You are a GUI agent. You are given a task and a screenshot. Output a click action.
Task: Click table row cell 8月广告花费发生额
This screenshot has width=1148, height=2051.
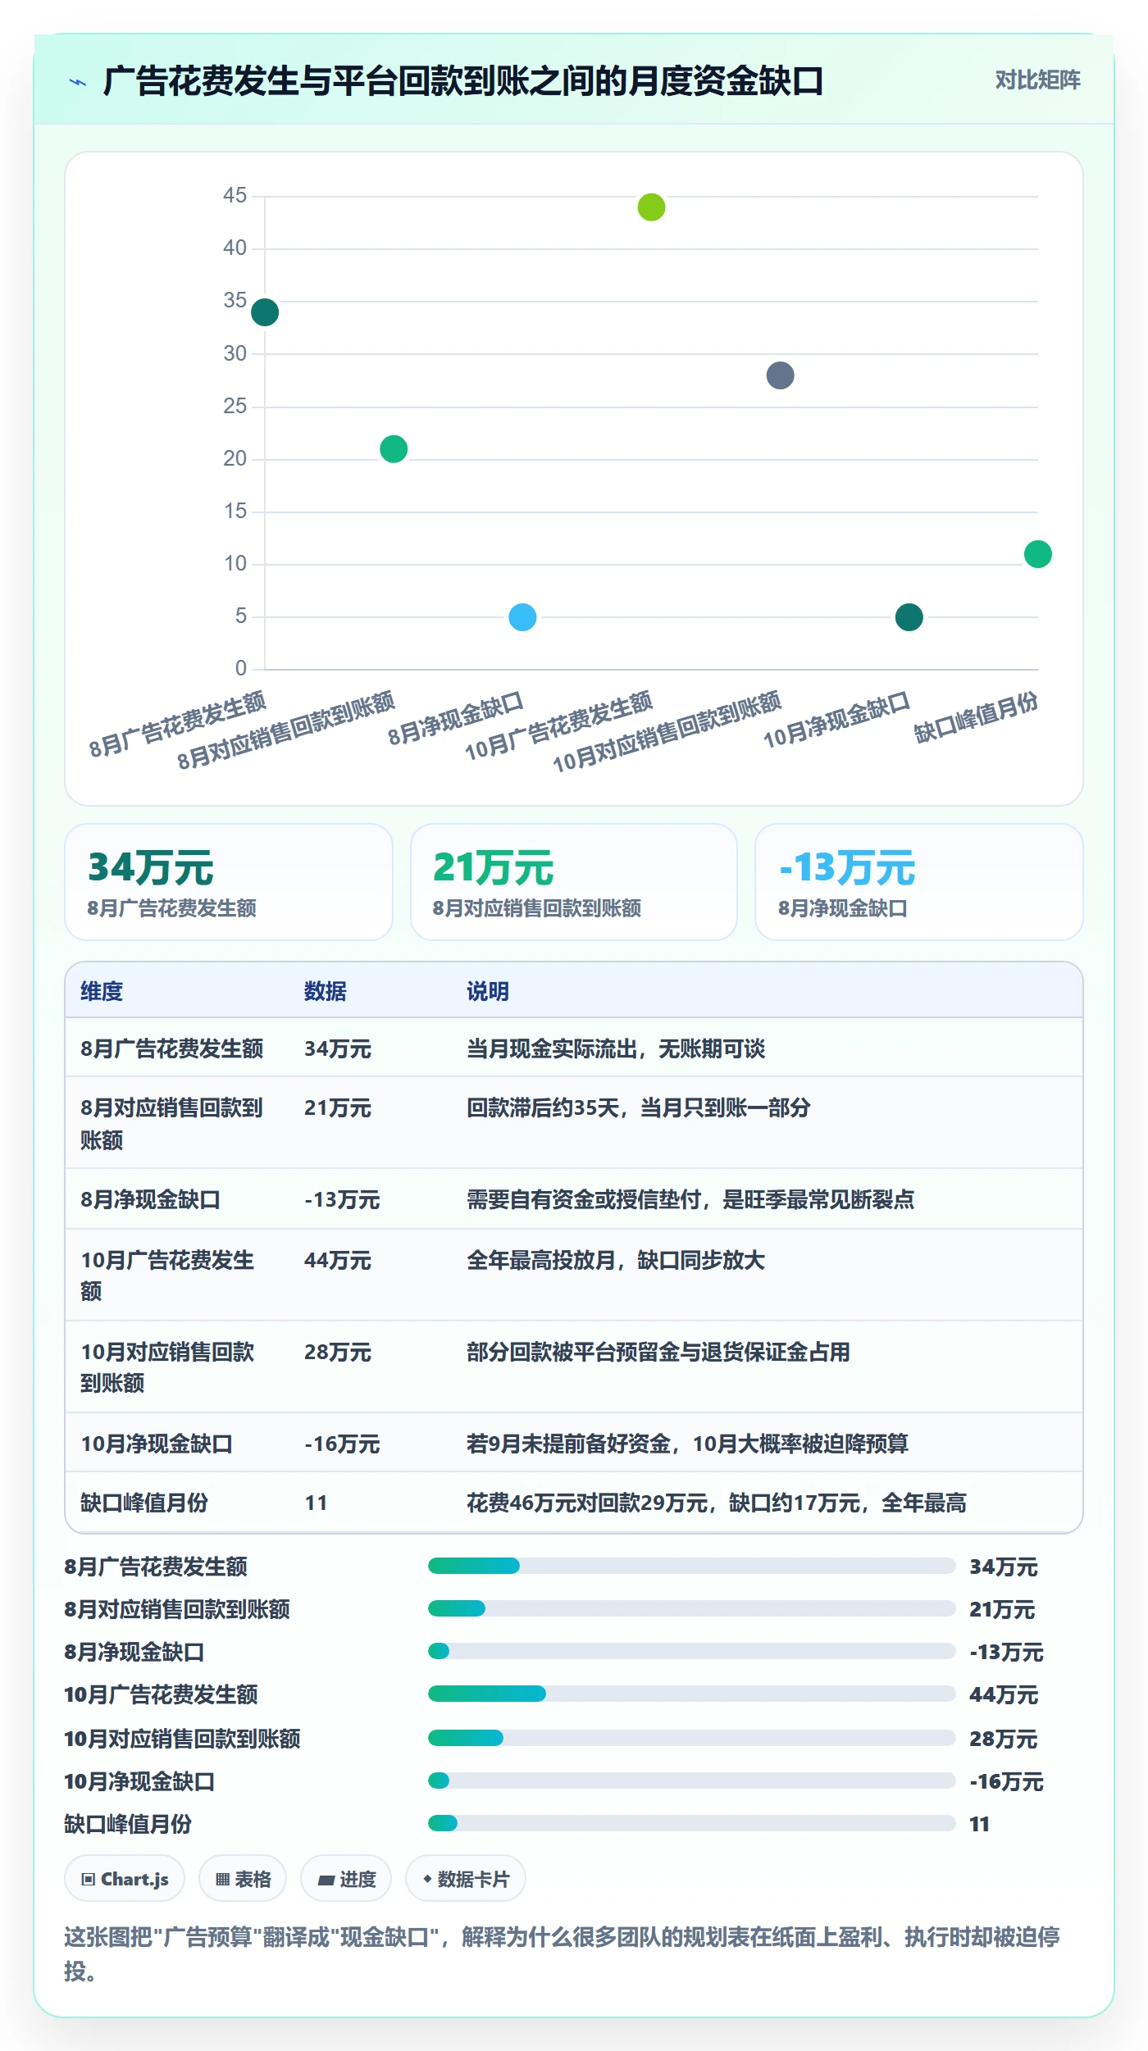[x=172, y=1048]
